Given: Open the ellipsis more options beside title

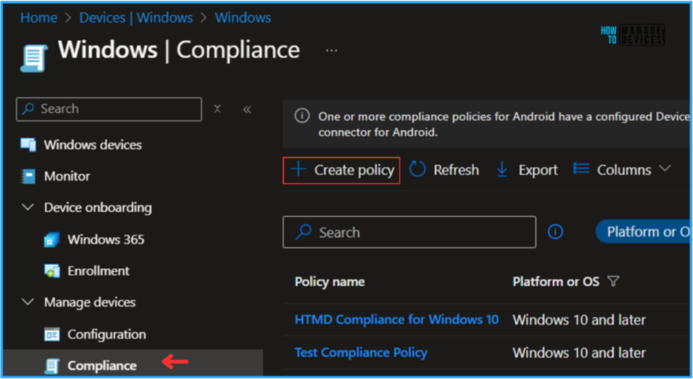Looking at the screenshot, I should pos(332,50).
